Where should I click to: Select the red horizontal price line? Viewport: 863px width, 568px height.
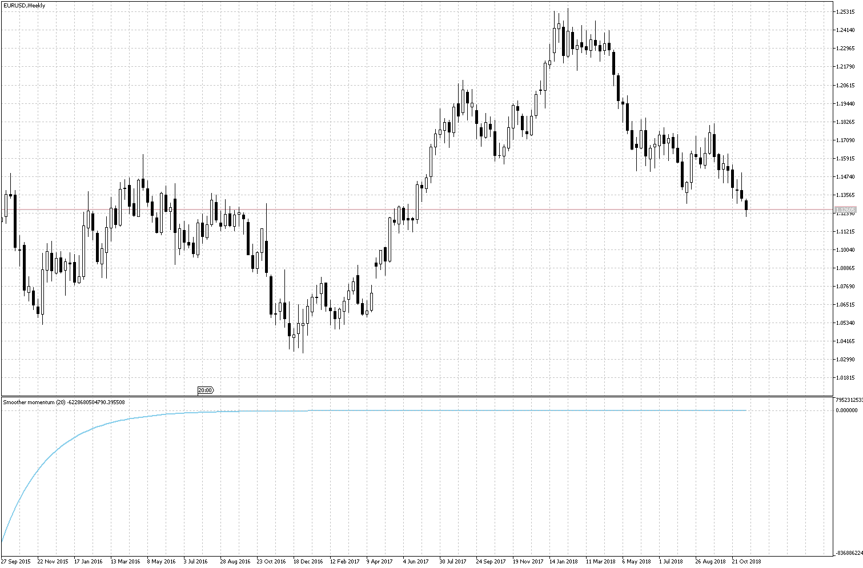point(400,210)
